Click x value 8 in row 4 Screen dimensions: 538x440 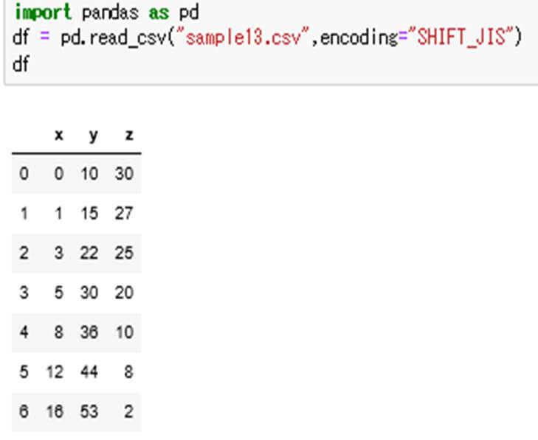[x=59, y=332]
